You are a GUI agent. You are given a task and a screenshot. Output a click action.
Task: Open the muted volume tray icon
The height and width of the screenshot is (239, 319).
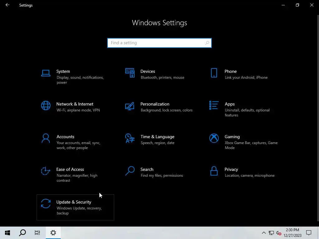(279, 233)
